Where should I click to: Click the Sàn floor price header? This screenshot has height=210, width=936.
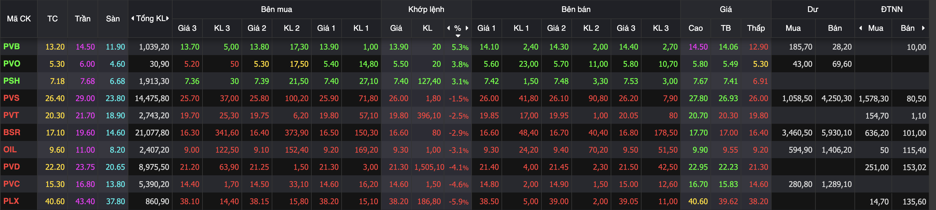(113, 18)
